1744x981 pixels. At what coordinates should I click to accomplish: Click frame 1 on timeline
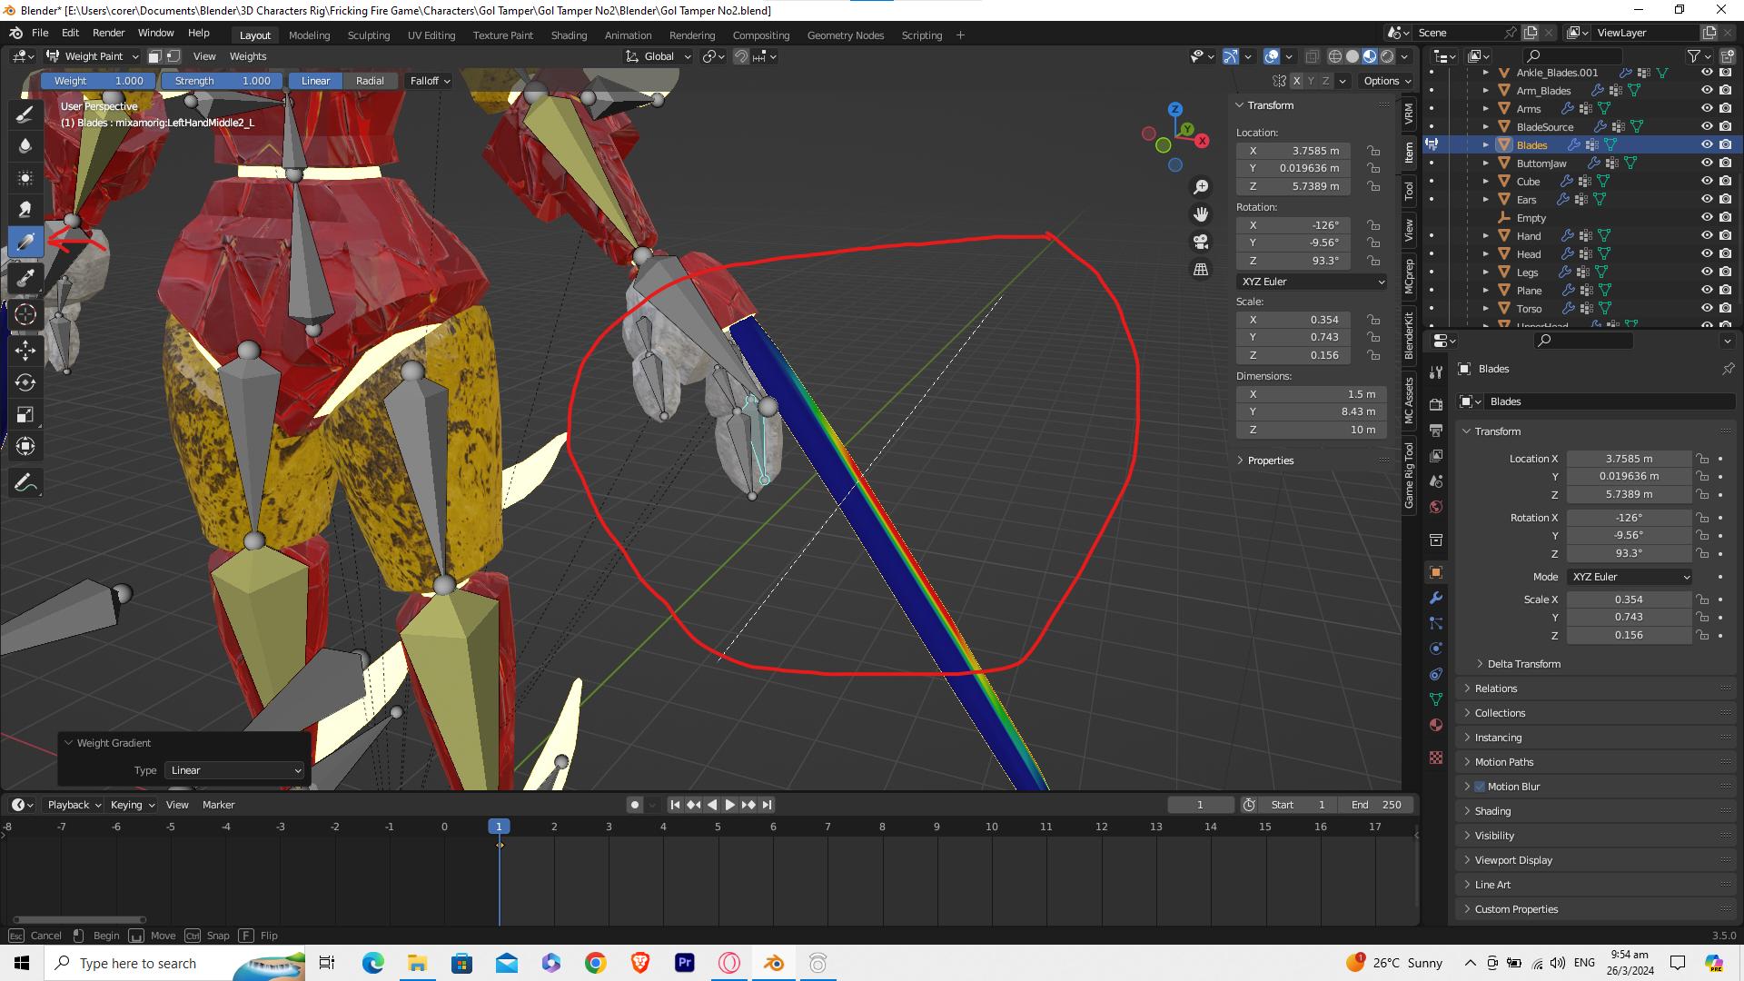coord(500,827)
